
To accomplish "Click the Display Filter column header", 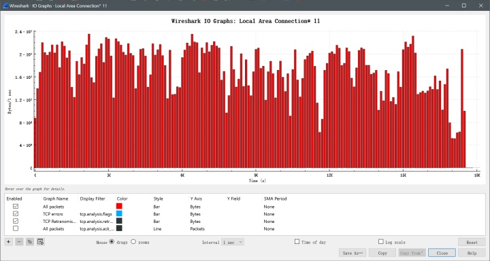I will pos(93,198).
